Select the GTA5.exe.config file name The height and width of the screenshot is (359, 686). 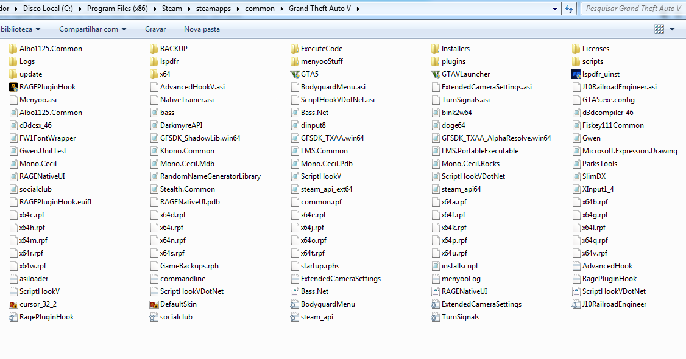(x=608, y=100)
